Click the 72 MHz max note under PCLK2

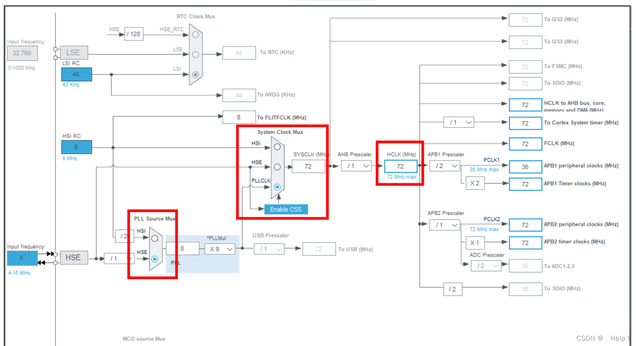click(x=484, y=229)
